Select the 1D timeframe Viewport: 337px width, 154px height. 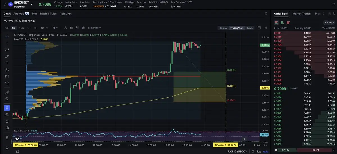(x=42, y=28)
